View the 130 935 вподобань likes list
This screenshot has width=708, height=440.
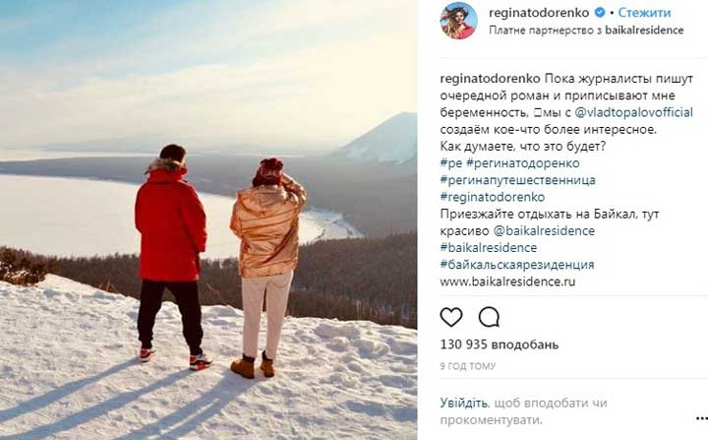click(x=500, y=345)
